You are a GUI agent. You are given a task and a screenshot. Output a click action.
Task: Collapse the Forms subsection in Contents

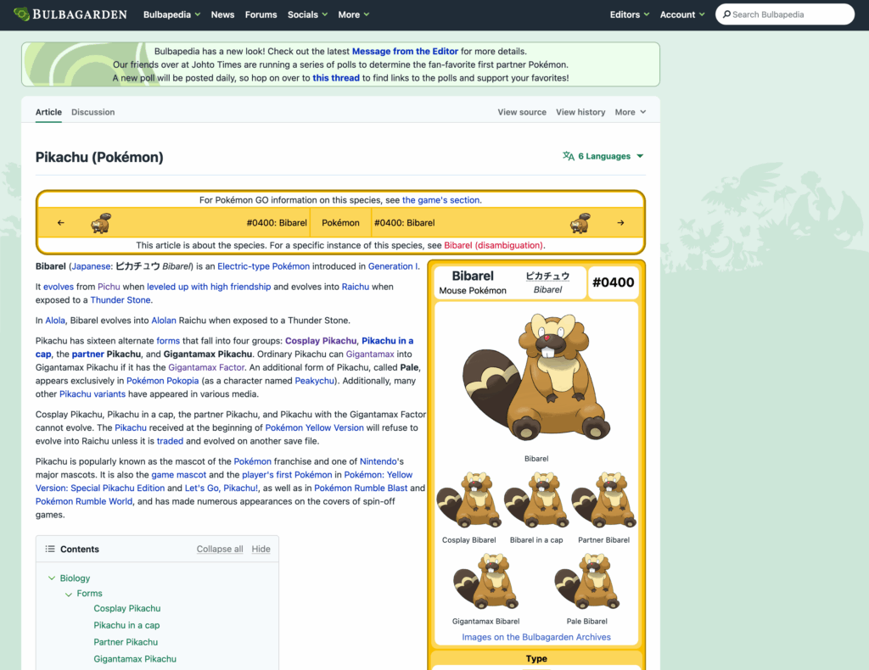coord(69,595)
